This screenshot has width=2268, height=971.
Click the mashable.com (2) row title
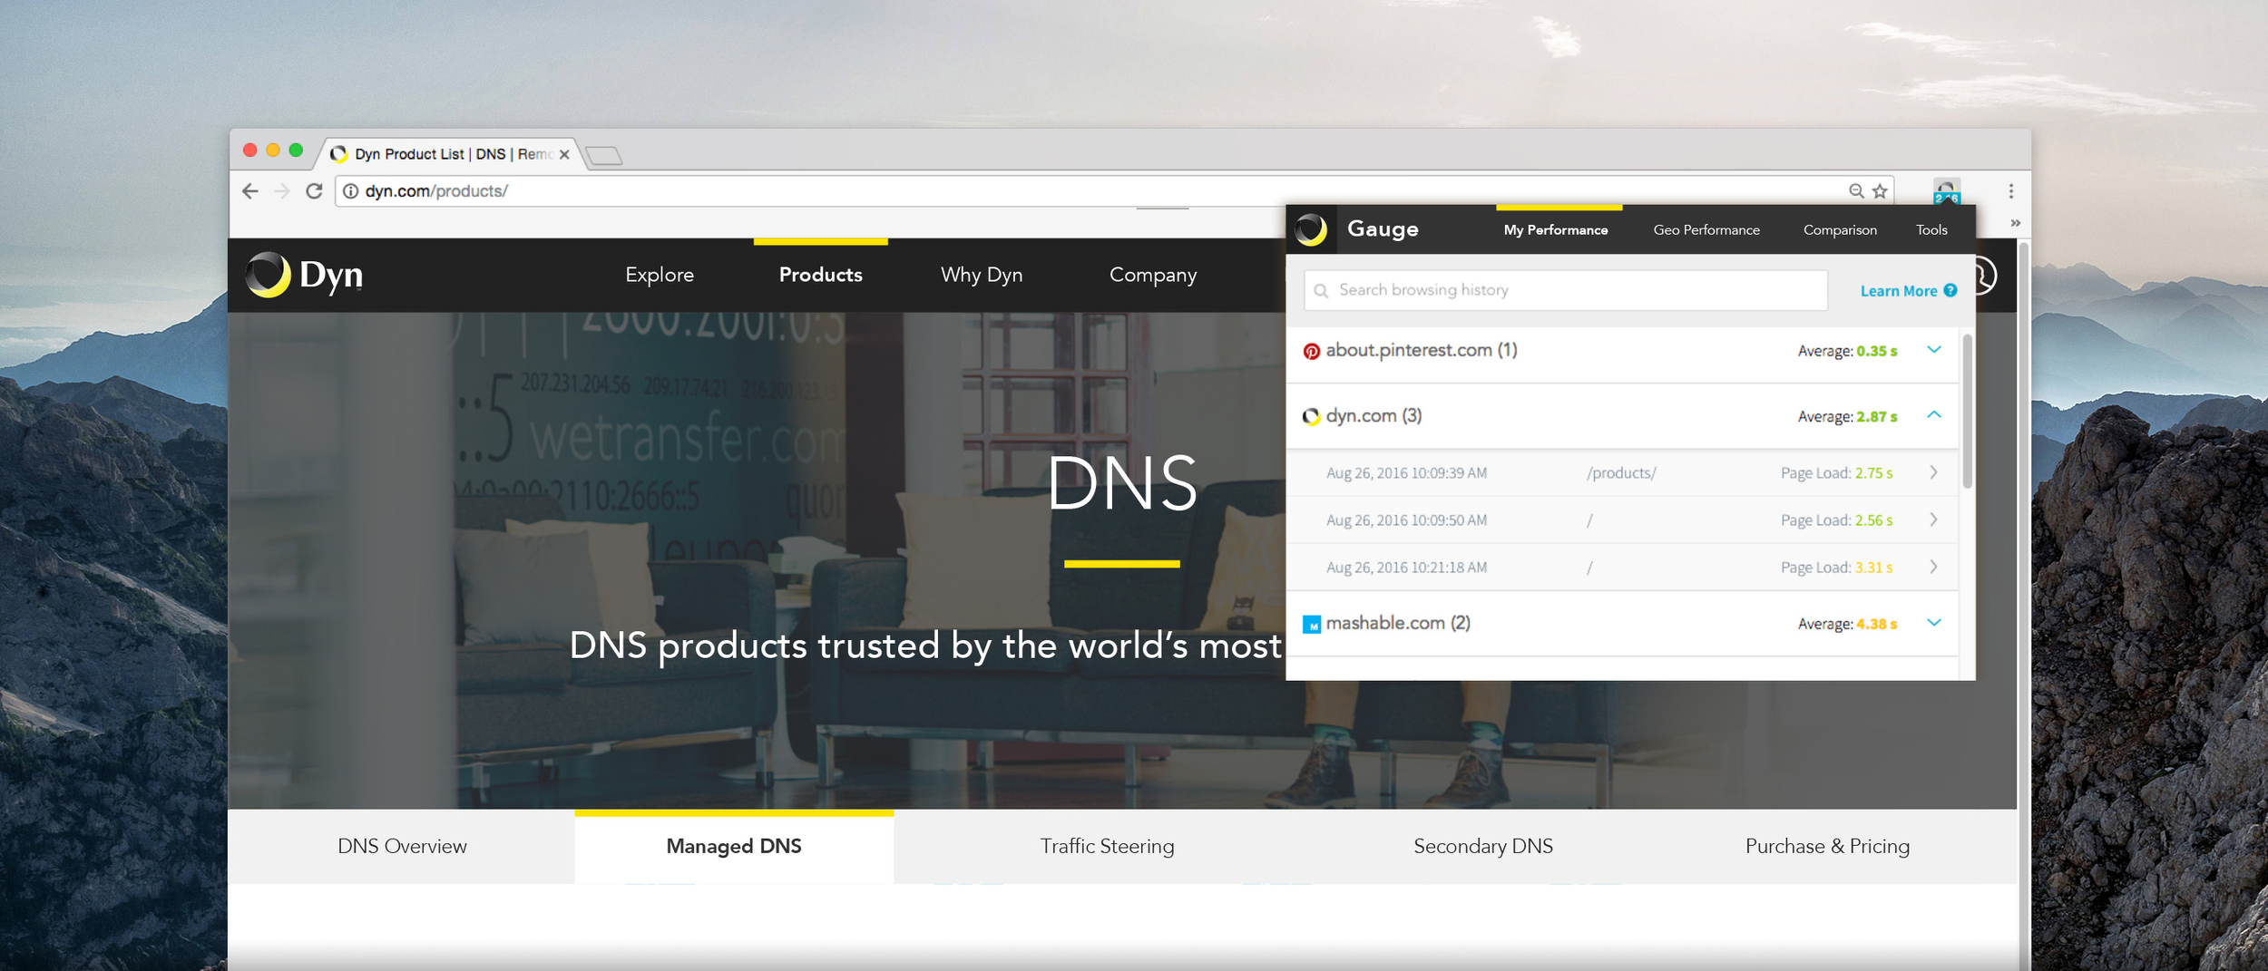point(1398,624)
